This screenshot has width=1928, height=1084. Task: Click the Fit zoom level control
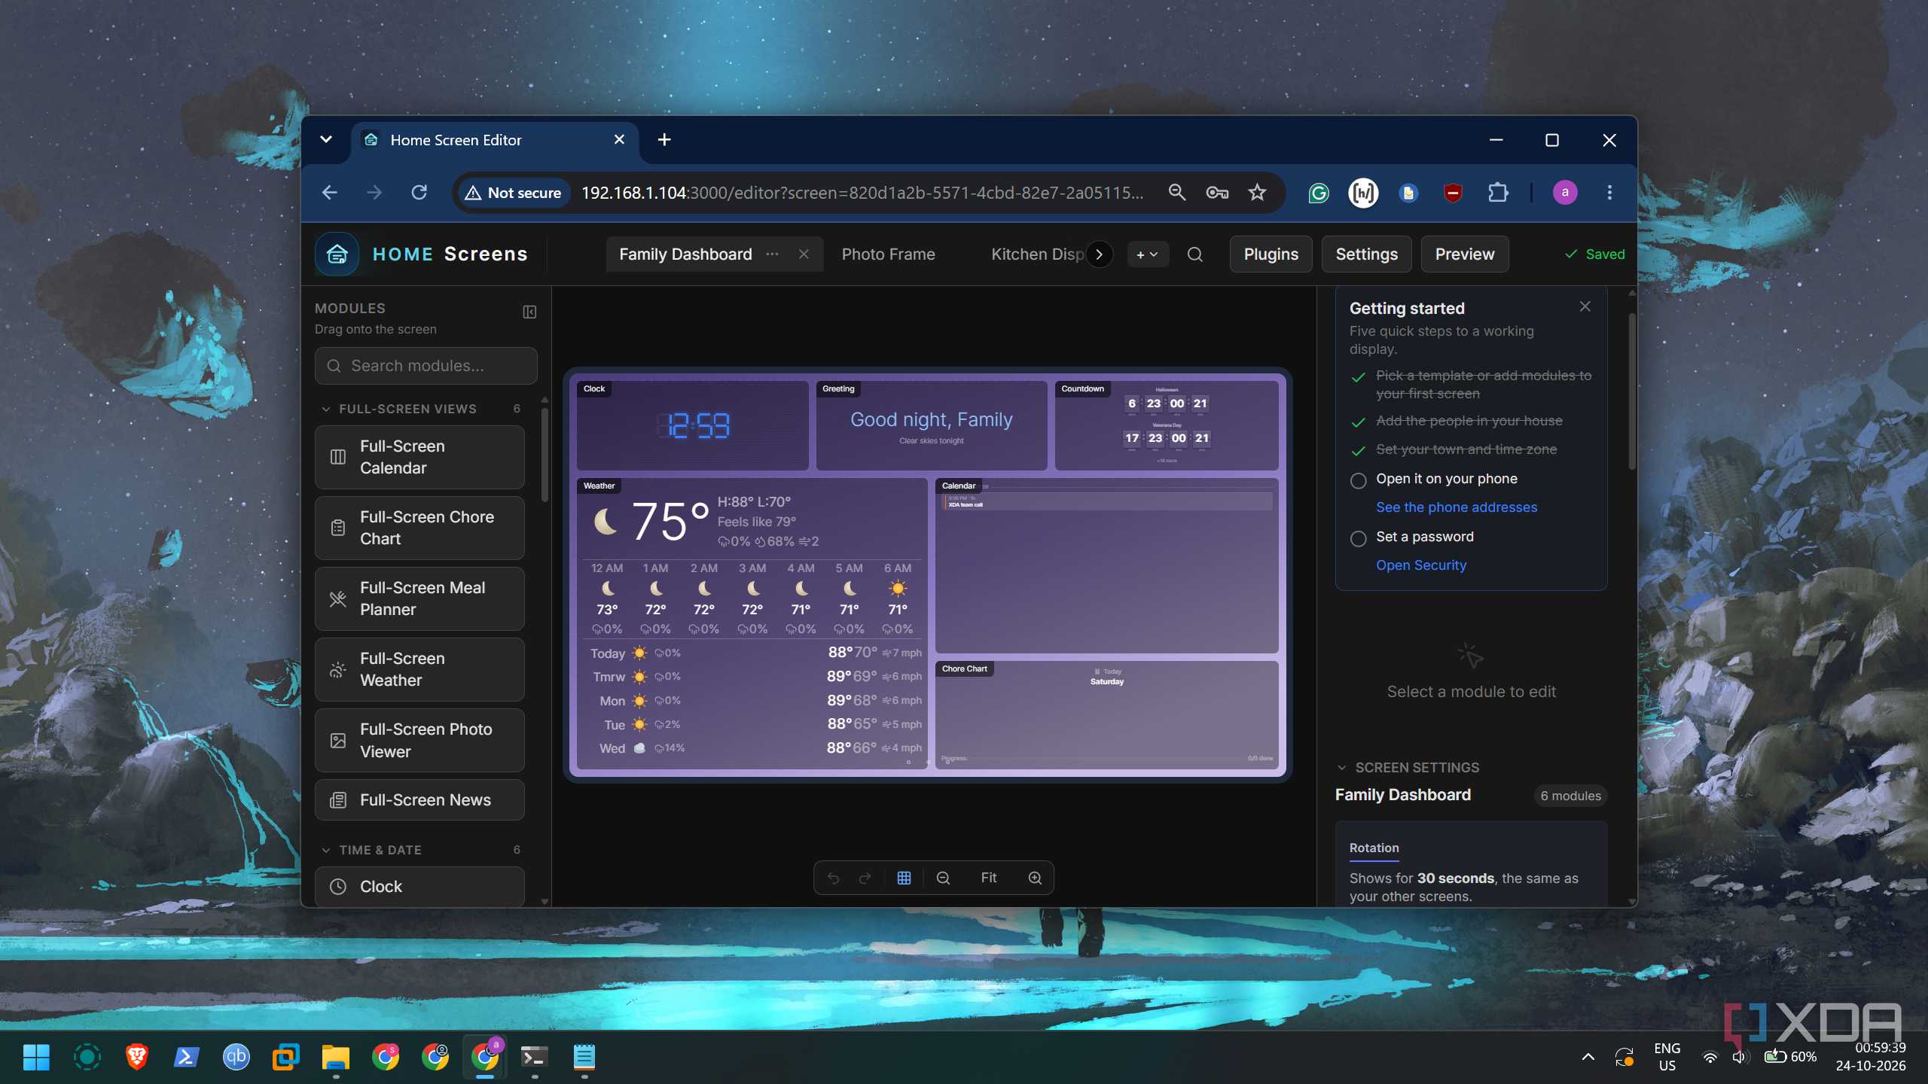(988, 878)
